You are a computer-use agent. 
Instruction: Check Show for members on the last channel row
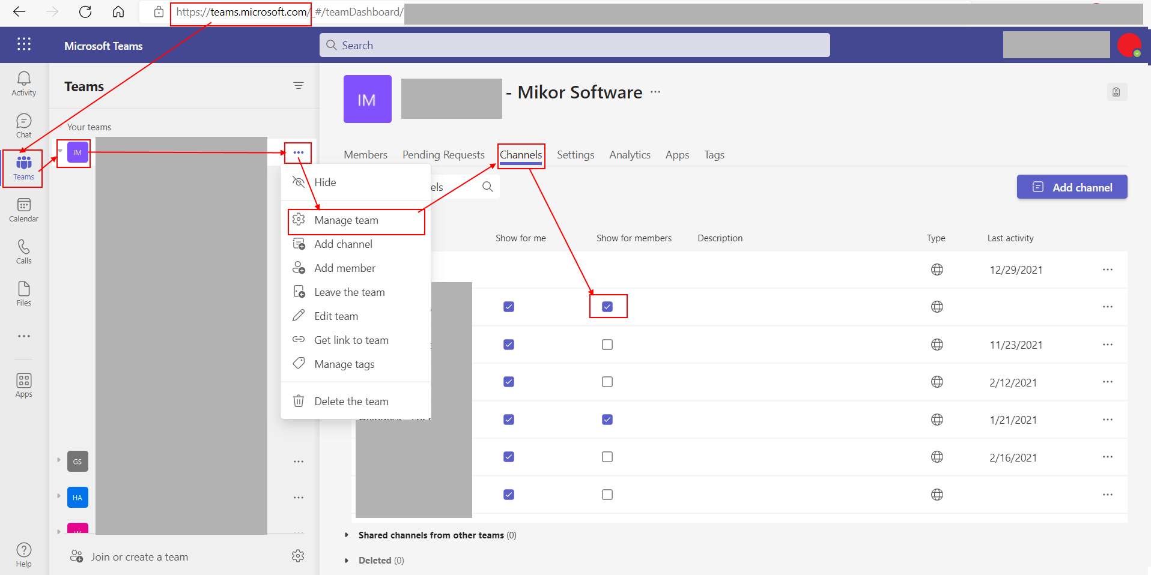[x=607, y=495]
